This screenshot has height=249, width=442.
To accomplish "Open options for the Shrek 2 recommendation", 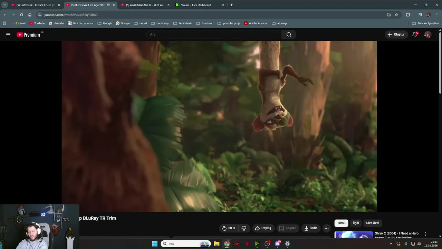I will point(425,234).
